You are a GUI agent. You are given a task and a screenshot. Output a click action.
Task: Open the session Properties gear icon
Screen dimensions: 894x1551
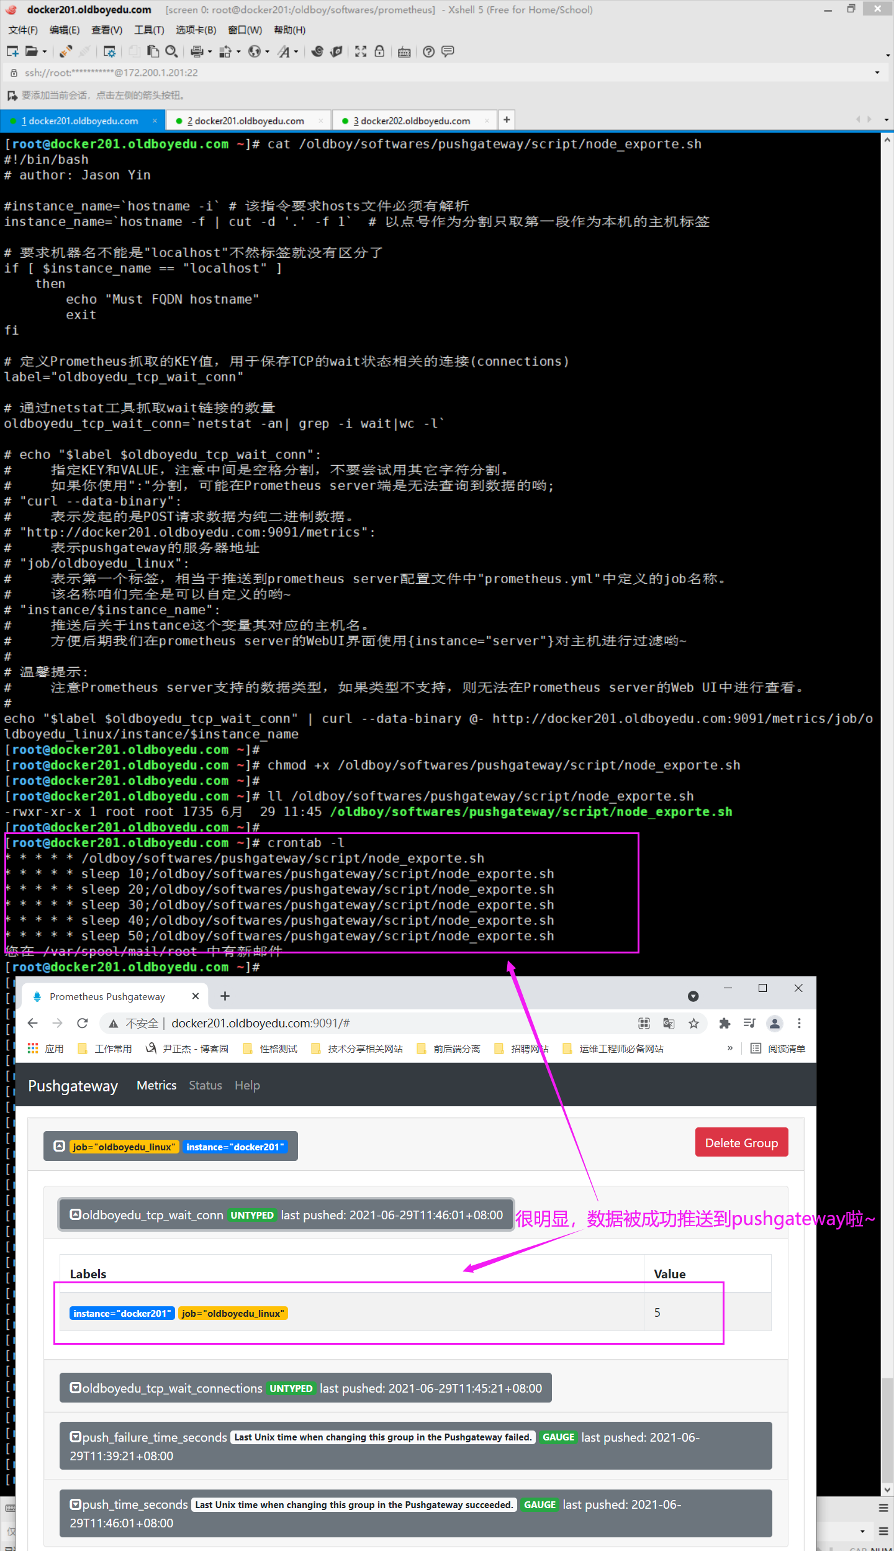pos(110,52)
